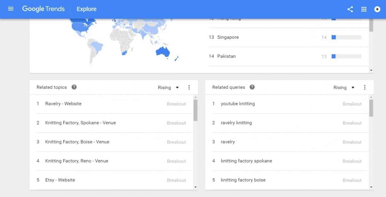Click the Related topics scroll-down arrow
Screen dimensions: 386x197
click(x=195, y=187)
